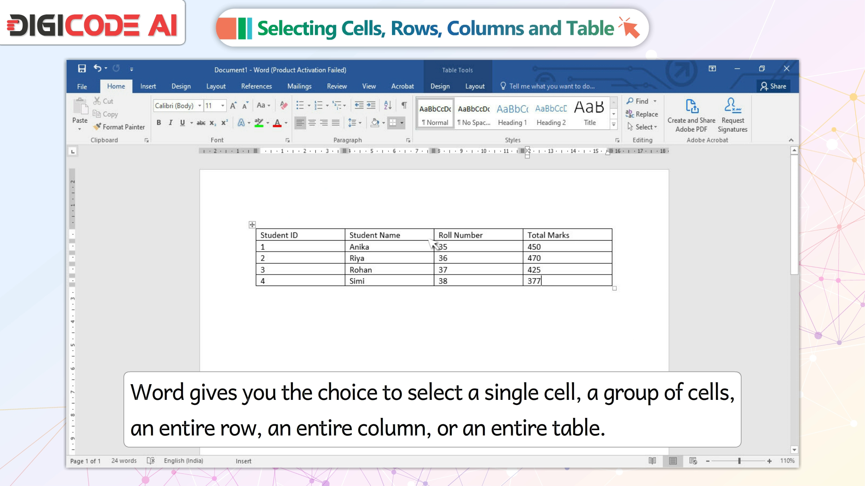Viewport: 865px width, 486px height.
Task: Click the Decrease Indent icon
Action: (x=359, y=105)
